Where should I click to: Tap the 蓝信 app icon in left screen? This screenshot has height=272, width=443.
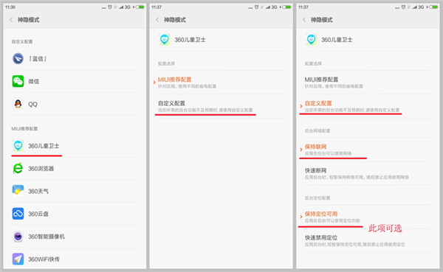tap(18, 59)
